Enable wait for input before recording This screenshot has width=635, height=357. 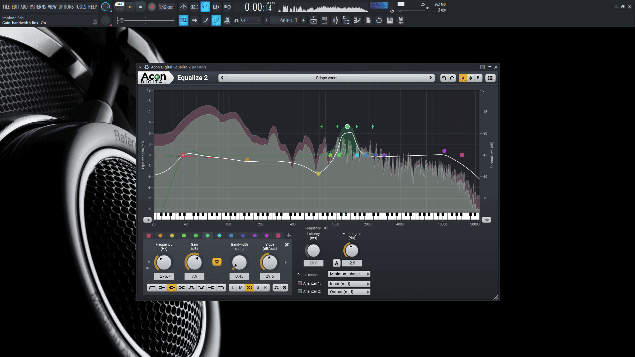(x=194, y=7)
